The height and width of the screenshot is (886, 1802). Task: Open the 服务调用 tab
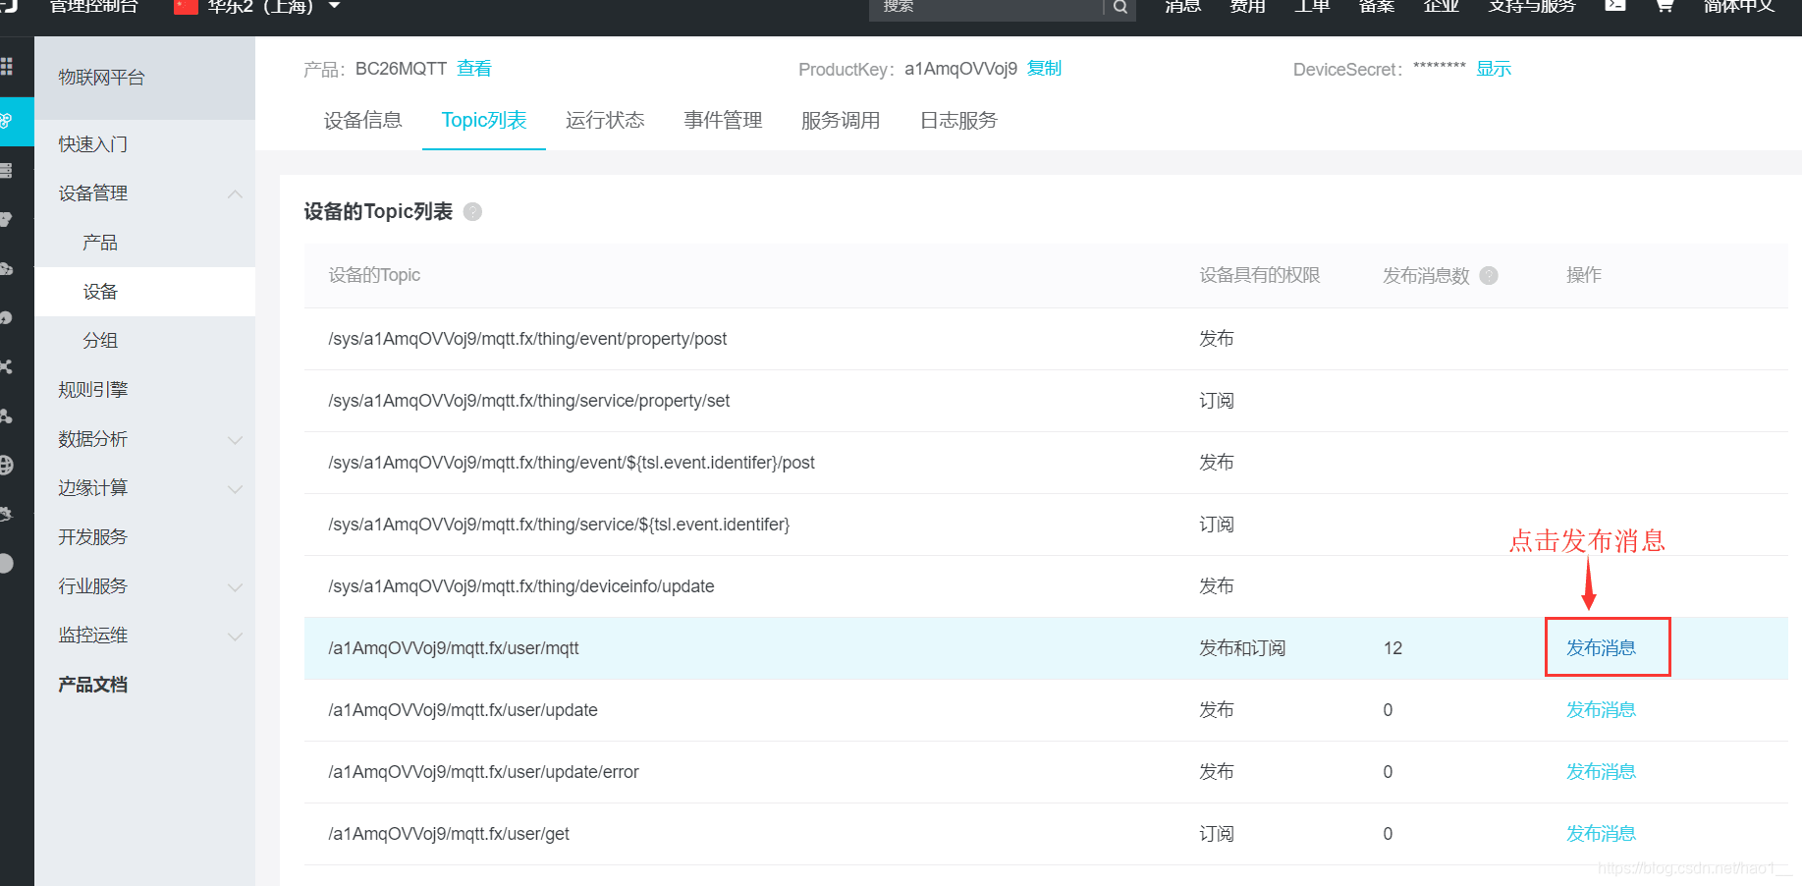pyautogui.click(x=841, y=120)
